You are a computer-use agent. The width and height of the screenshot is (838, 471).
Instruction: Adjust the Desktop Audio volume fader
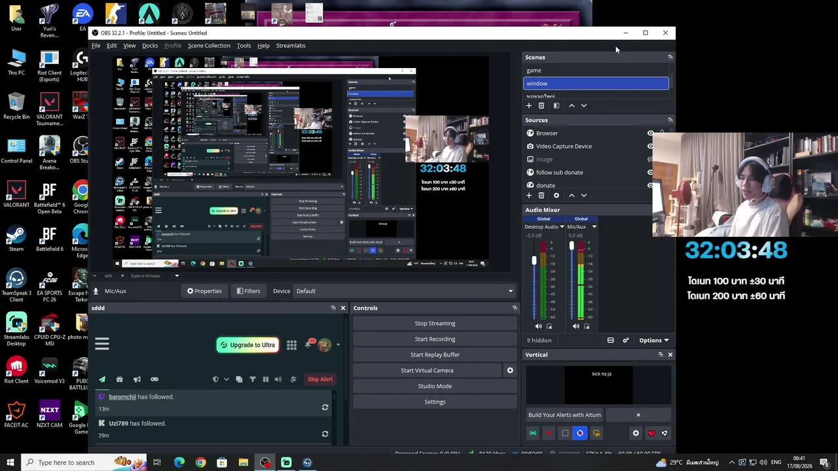coord(534,260)
